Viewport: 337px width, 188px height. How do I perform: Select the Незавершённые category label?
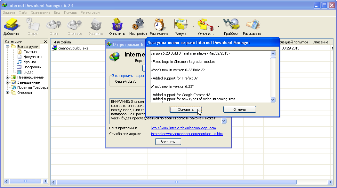30,77
